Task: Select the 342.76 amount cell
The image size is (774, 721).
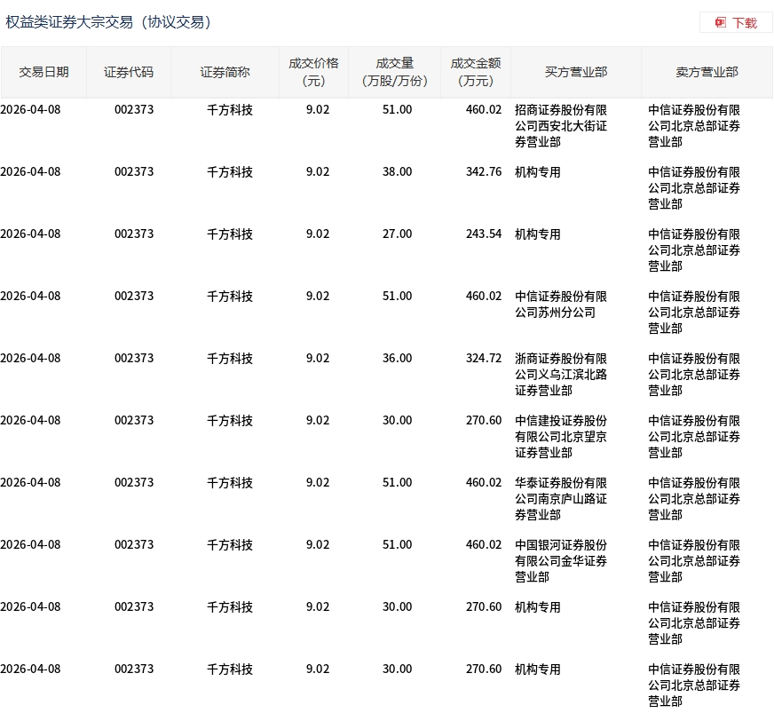Action: (x=483, y=172)
